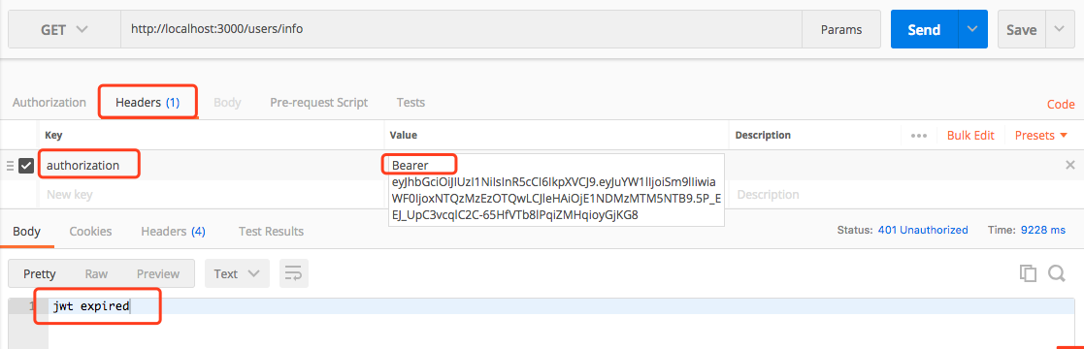Click the New key field
Viewport: 1084px width, 349px height.
coord(212,195)
